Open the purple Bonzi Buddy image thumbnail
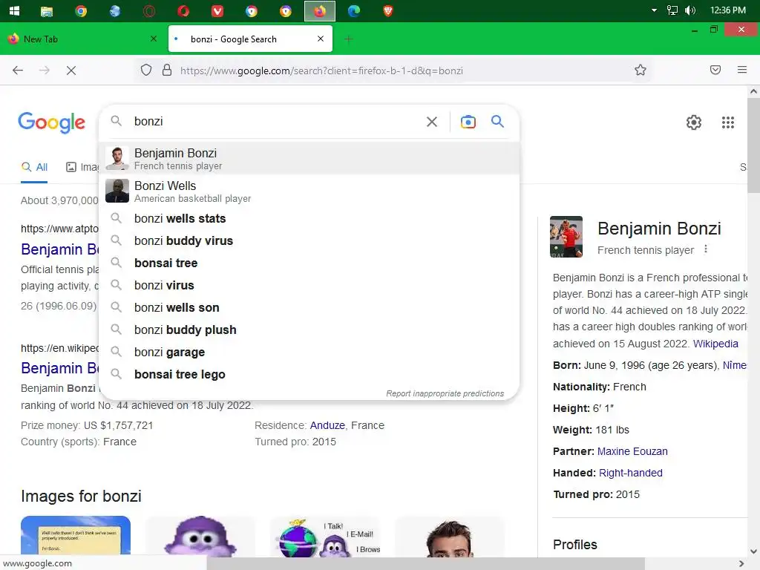This screenshot has width=760, height=570. 200,535
